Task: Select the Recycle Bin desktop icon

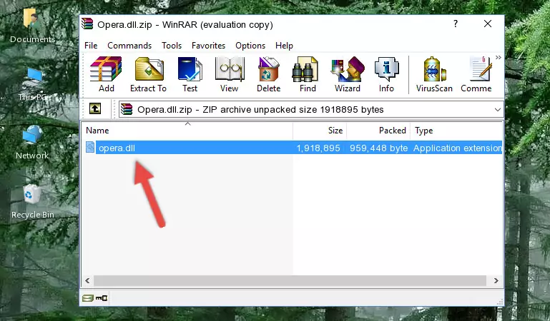Action: click(33, 202)
